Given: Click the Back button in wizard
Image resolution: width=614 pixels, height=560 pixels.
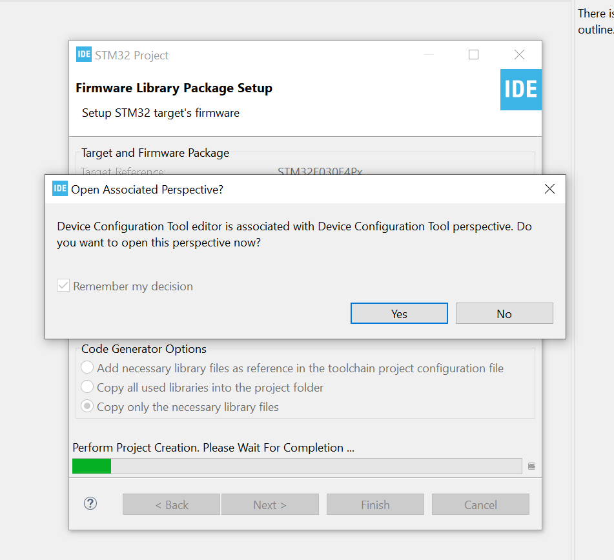Looking at the screenshot, I should coord(172,505).
